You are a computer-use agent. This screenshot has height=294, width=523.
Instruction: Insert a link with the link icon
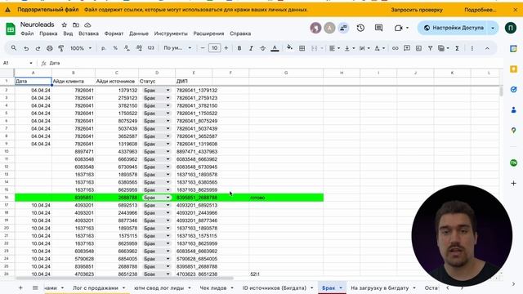pos(395,48)
